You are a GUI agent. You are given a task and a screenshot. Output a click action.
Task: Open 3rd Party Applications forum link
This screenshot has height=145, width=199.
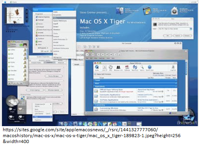109,100
